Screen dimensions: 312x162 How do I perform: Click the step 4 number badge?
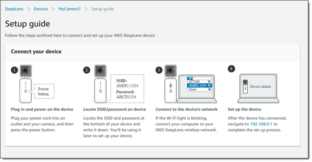(231, 69)
